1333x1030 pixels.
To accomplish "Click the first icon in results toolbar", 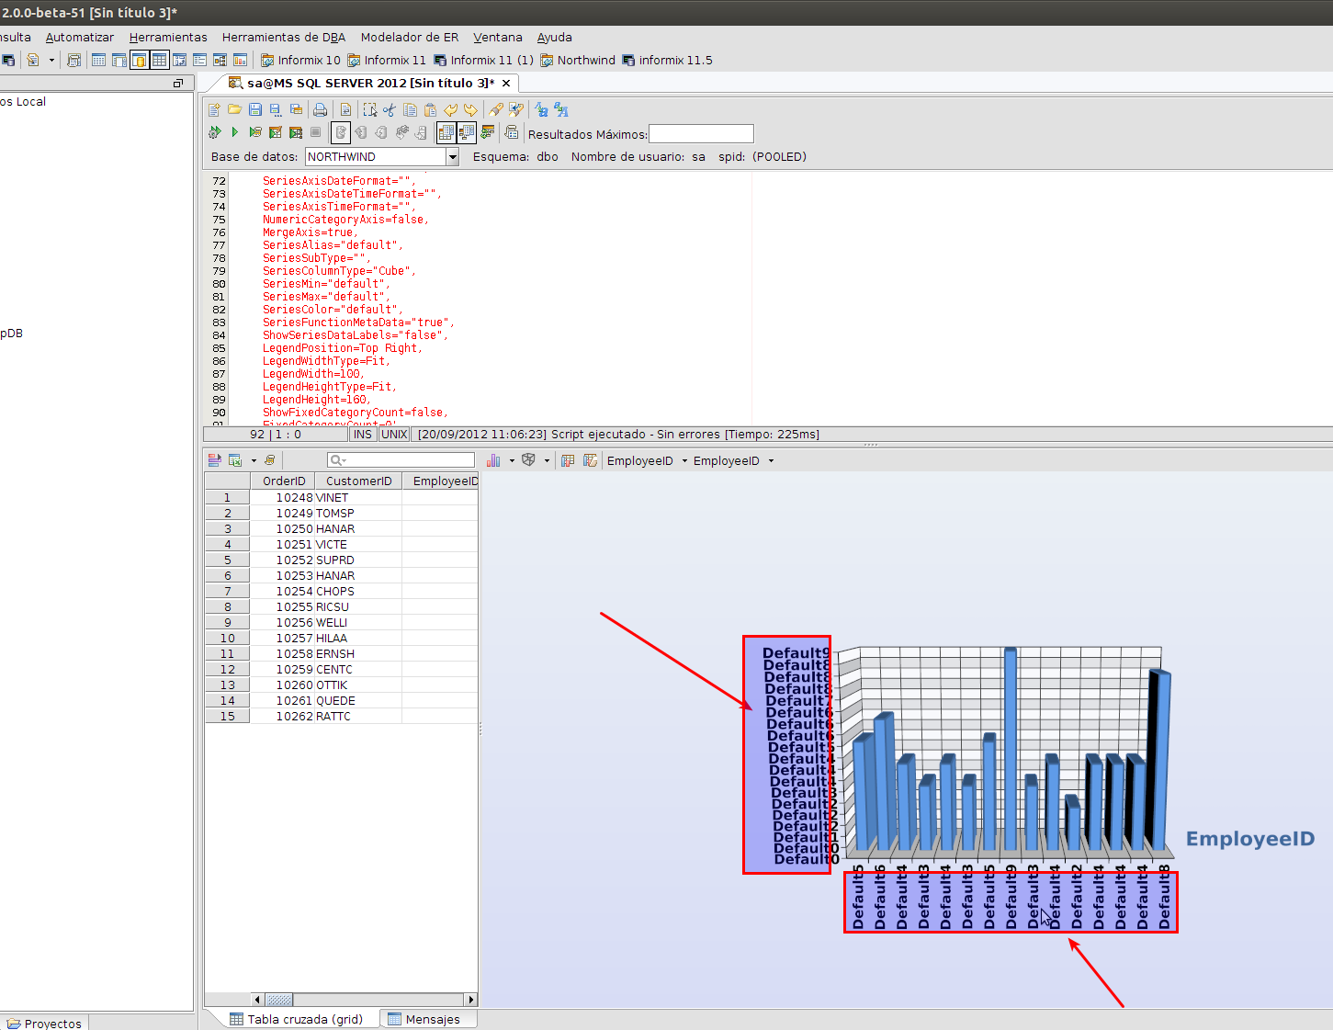I will 215,460.
